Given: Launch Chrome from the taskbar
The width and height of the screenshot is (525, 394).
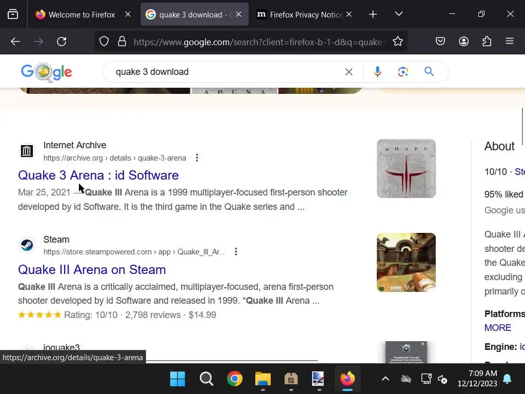Looking at the screenshot, I should pos(235,379).
